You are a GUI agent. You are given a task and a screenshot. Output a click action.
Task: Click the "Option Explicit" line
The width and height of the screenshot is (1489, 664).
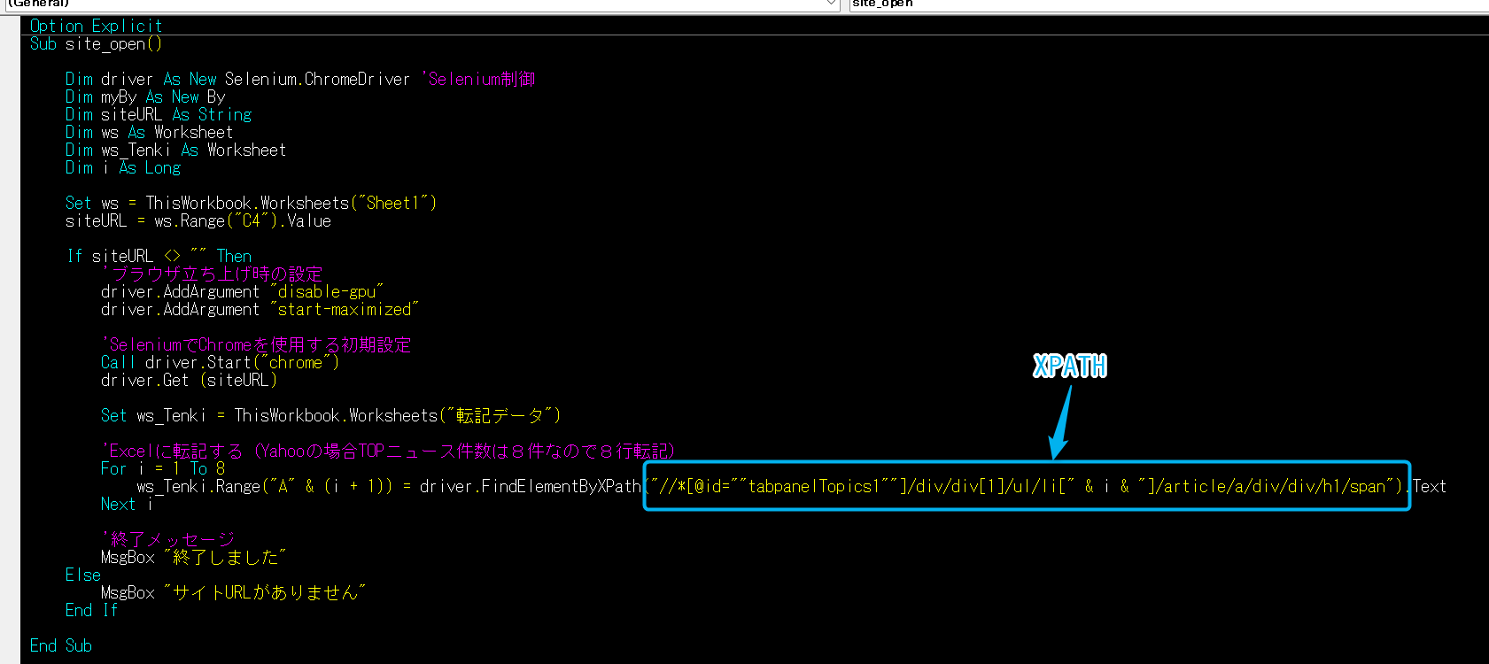pyautogui.click(x=96, y=26)
